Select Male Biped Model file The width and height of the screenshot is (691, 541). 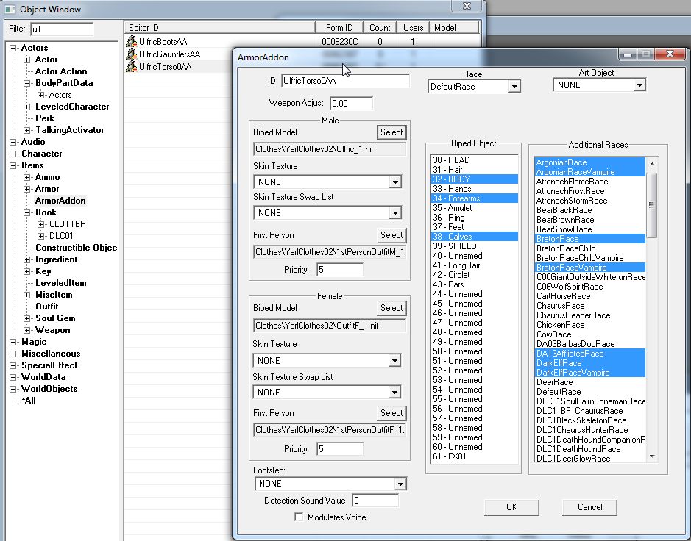click(x=391, y=132)
